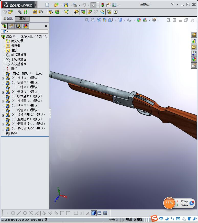Click the grid snap icon in bottom toolbar
This screenshot has width=198, height=223.
click(x=82, y=213)
